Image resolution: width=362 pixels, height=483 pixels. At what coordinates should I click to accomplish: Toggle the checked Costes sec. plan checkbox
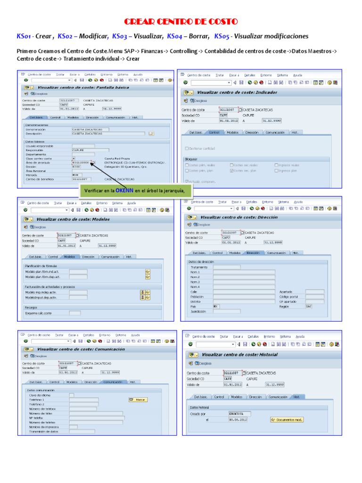pyautogui.click(x=231, y=171)
